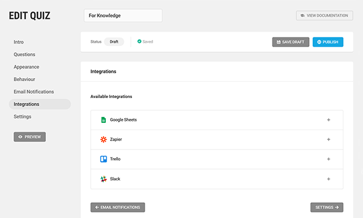363x218 pixels.
Task: Click the Google Sheets icon
Action: [103, 120]
